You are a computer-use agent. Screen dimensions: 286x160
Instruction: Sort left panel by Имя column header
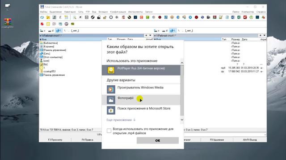click(x=73, y=40)
